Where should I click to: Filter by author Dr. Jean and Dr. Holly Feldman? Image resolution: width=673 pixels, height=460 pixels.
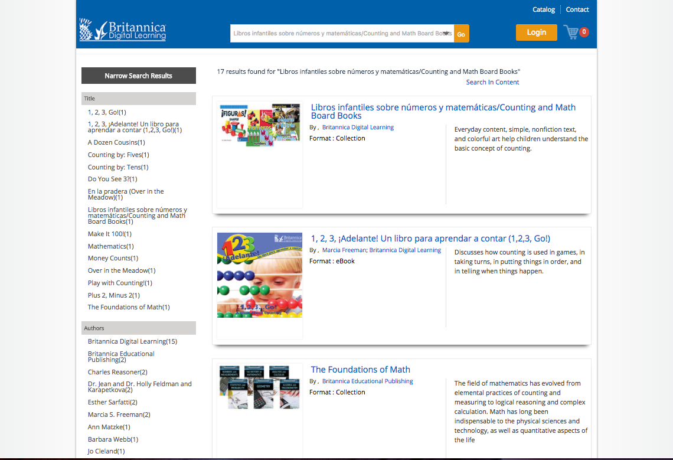(140, 387)
